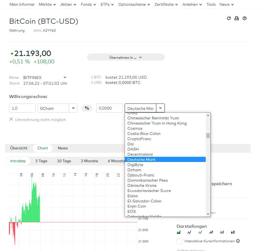Viewport: 263px width, 251px height.
Task: Click the amount input field showing 1,0
Action: tap(22, 108)
